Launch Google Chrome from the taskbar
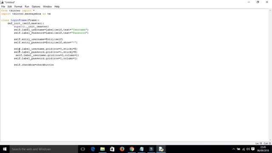The width and height of the screenshot is (272, 153). pyautogui.click(x=132, y=149)
